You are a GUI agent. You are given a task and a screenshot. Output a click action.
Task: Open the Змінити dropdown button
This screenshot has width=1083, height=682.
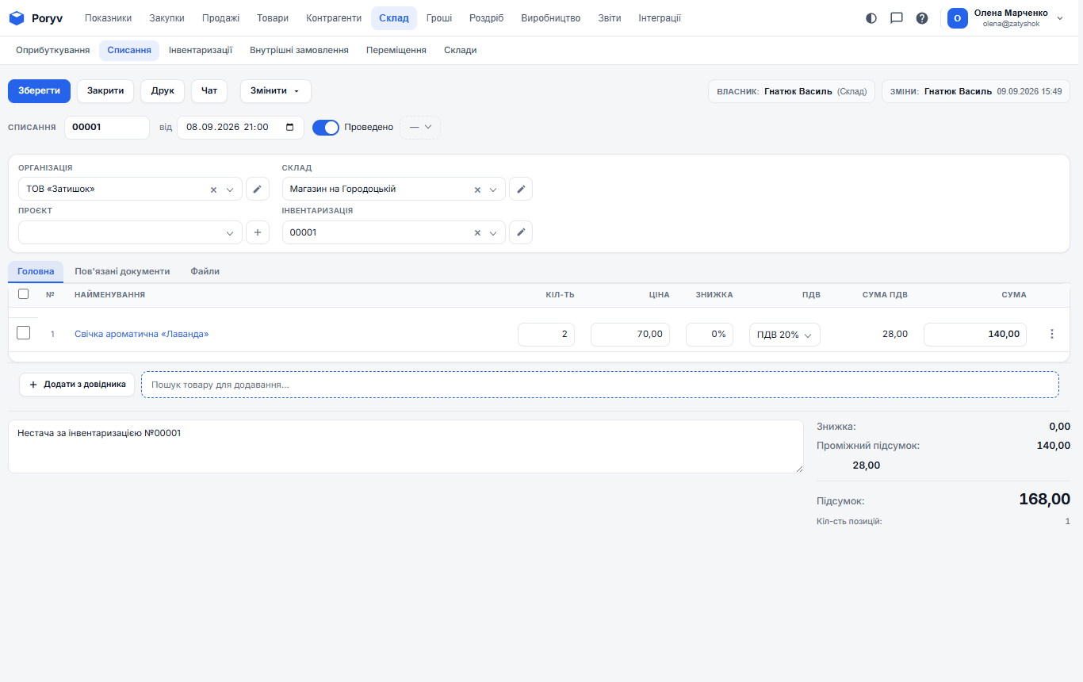coord(276,91)
